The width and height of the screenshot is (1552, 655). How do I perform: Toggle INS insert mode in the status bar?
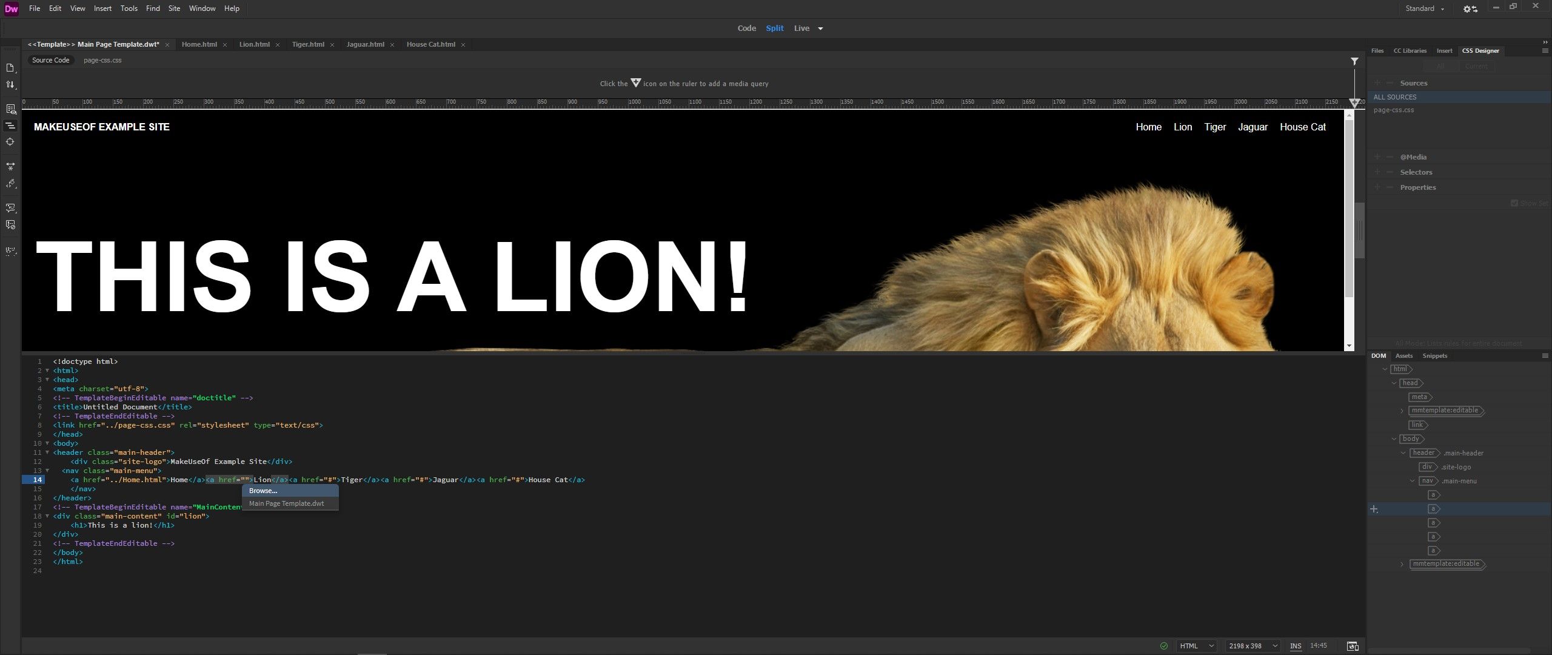pos(1296,646)
